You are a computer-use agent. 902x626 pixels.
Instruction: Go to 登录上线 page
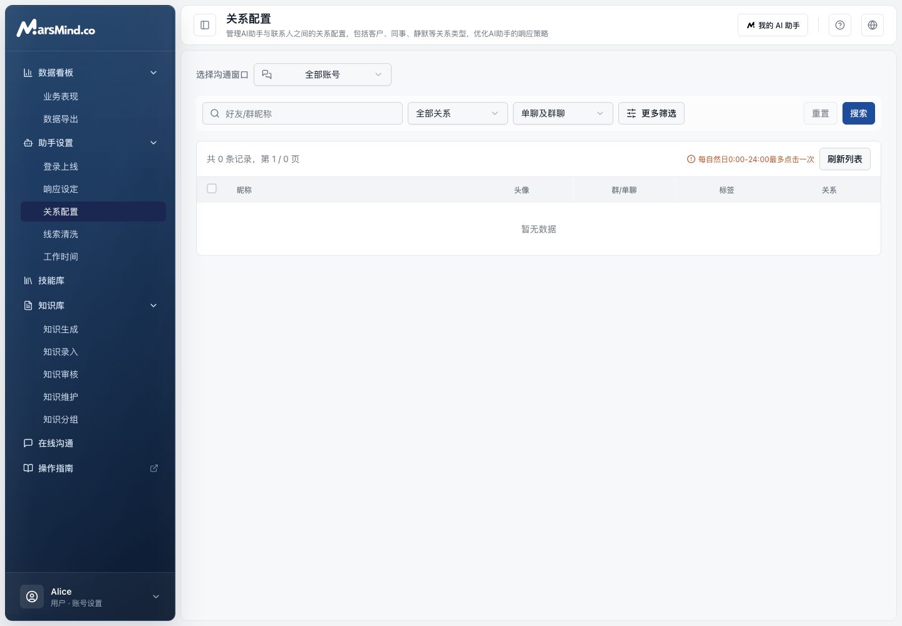(x=93, y=167)
